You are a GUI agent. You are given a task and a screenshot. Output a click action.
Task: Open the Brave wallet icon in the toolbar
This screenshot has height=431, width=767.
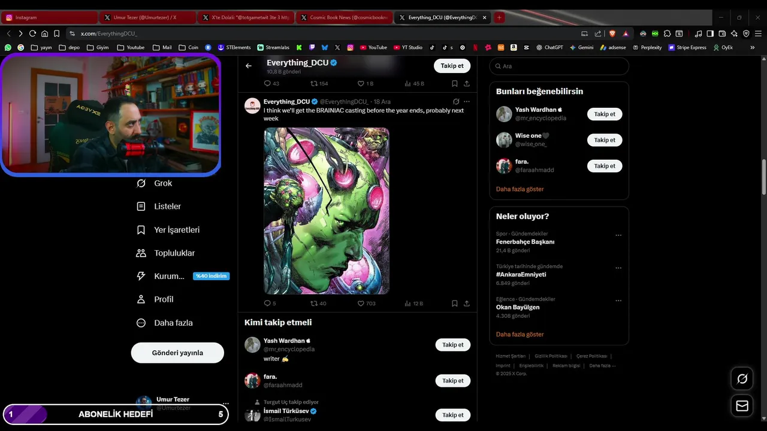coord(722,34)
